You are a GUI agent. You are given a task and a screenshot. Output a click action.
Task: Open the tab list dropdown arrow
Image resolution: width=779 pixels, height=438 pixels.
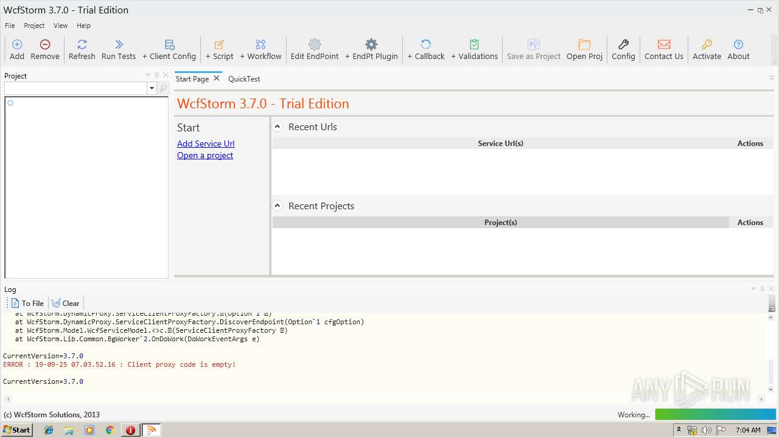click(772, 78)
